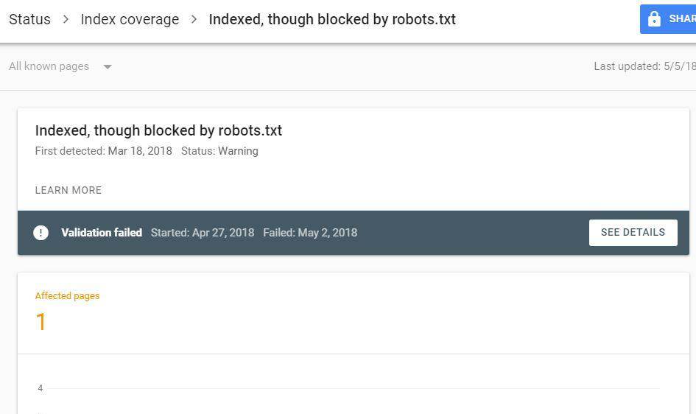Image resolution: width=696 pixels, height=414 pixels.
Task: Click the chevron after Index coverage
Action: (194, 20)
